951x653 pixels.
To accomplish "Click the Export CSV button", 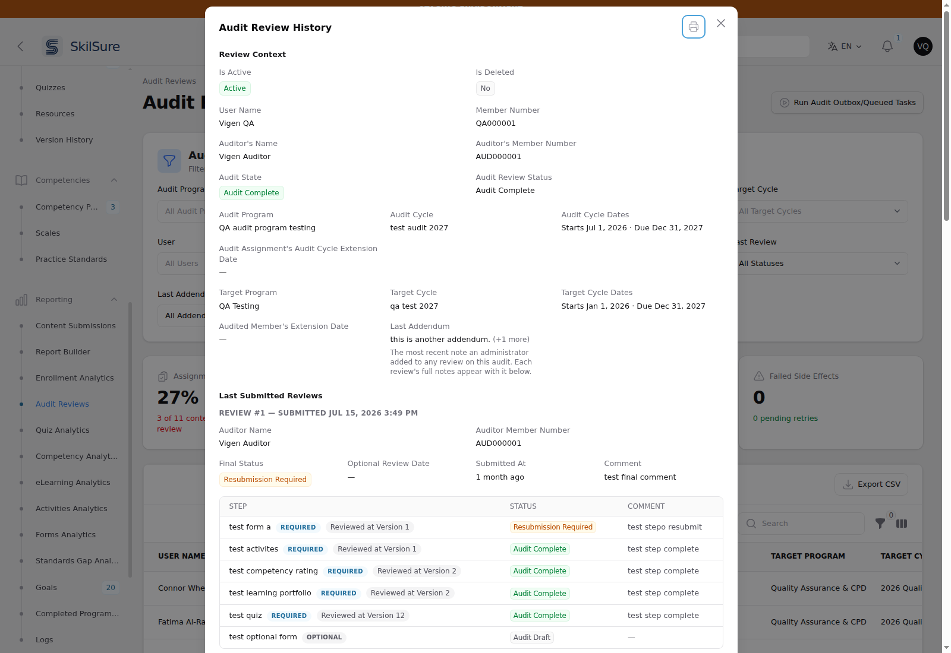I will [x=871, y=484].
